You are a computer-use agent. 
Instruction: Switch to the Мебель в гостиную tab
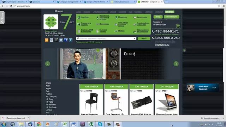click(x=123, y=2)
